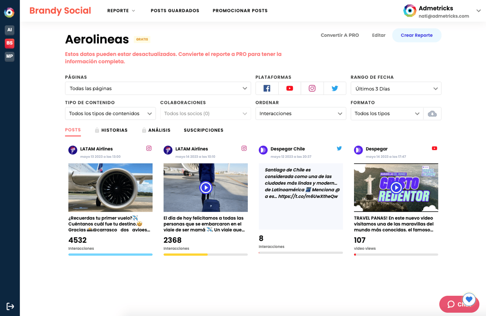Click the jet engine post thumbnail
The image size is (486, 316).
point(110,188)
